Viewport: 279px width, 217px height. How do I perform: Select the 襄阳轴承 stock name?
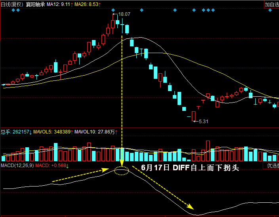[35, 4]
